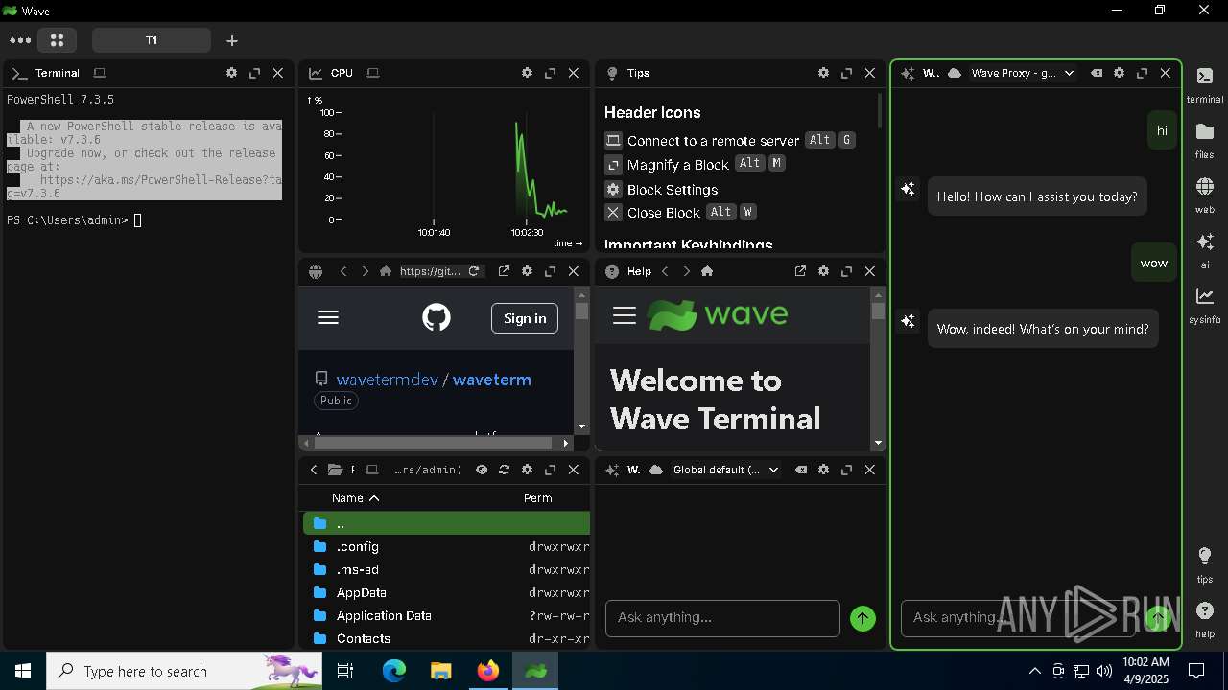Sort files by Perm column
This screenshot has height=690, width=1228.
538,498
